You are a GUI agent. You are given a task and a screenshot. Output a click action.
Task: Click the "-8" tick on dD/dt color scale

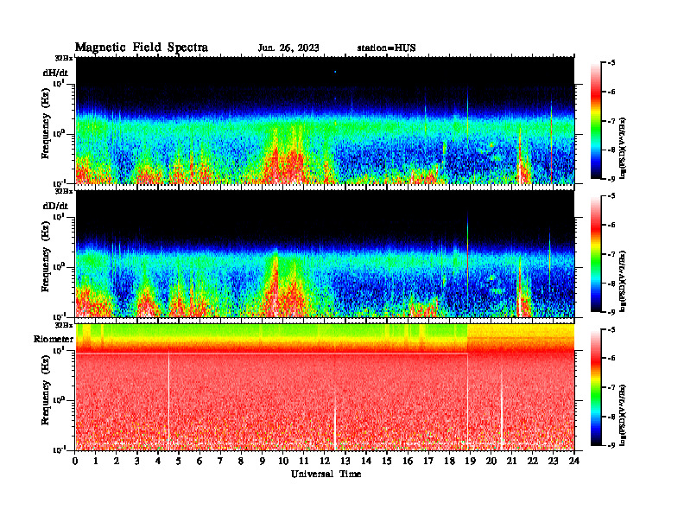tap(611, 284)
